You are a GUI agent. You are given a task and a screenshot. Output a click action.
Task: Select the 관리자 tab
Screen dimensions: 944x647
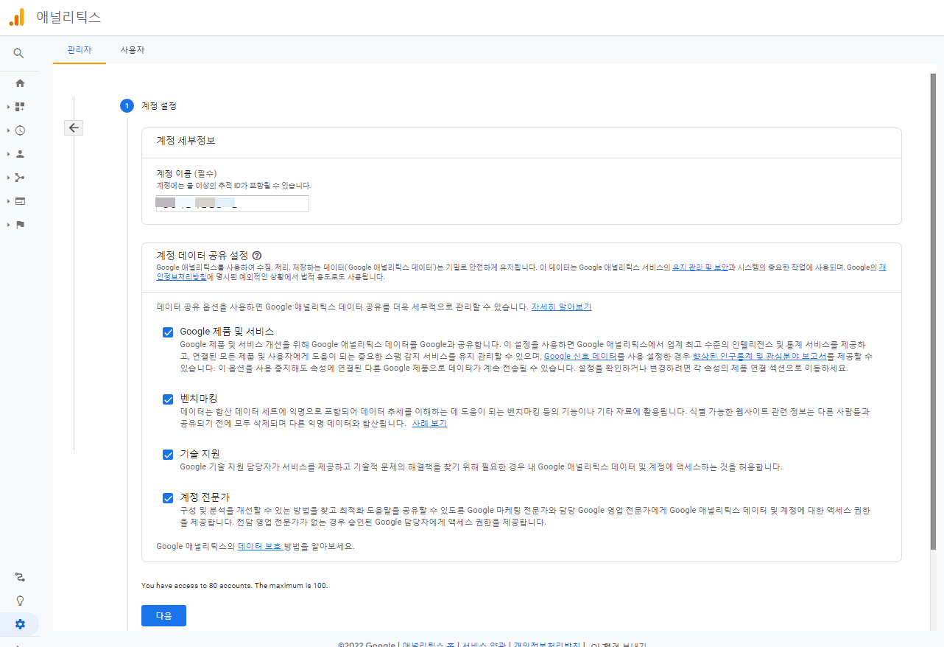[79, 50]
